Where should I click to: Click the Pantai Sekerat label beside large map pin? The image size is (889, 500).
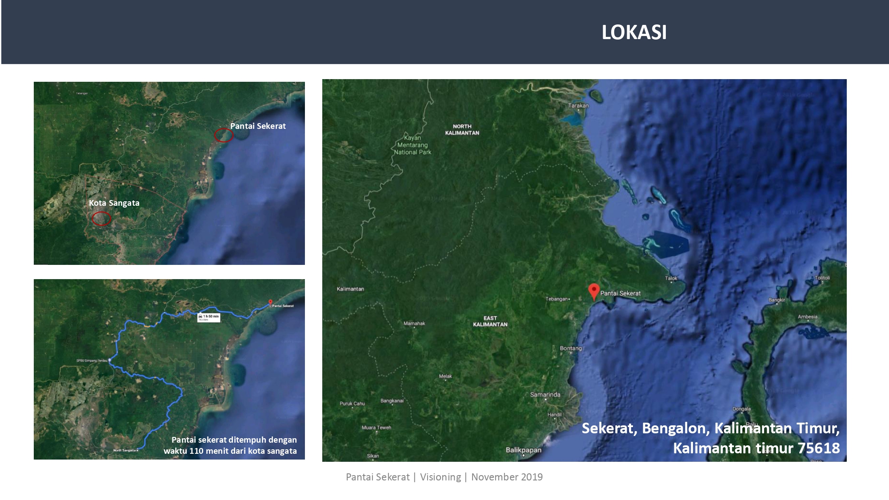[x=621, y=293]
